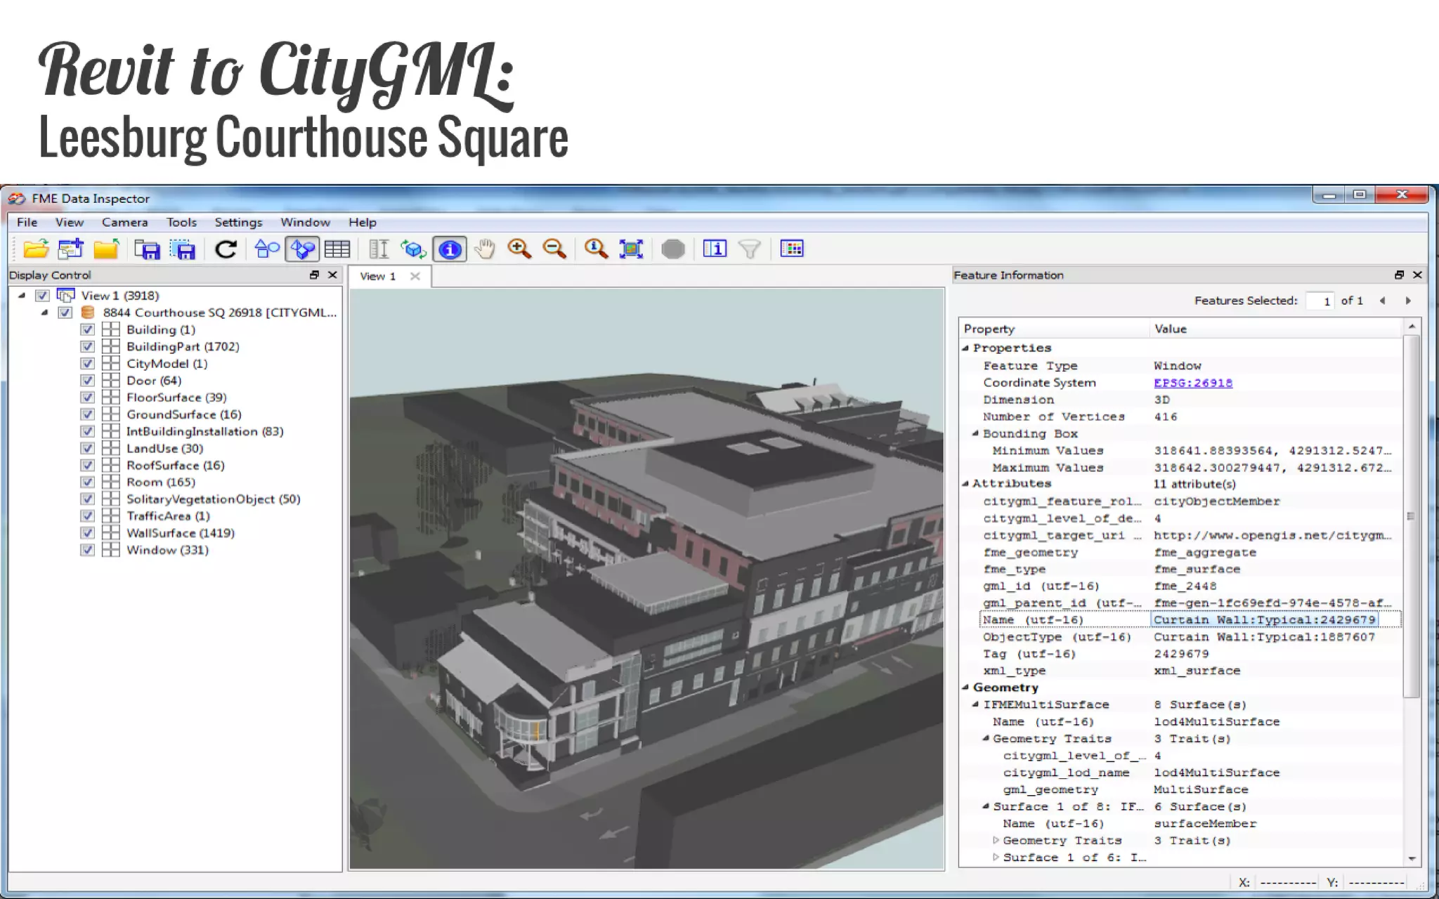Switch to the View 1 tab
Viewport: 1439px width, 899px height.
click(x=378, y=277)
